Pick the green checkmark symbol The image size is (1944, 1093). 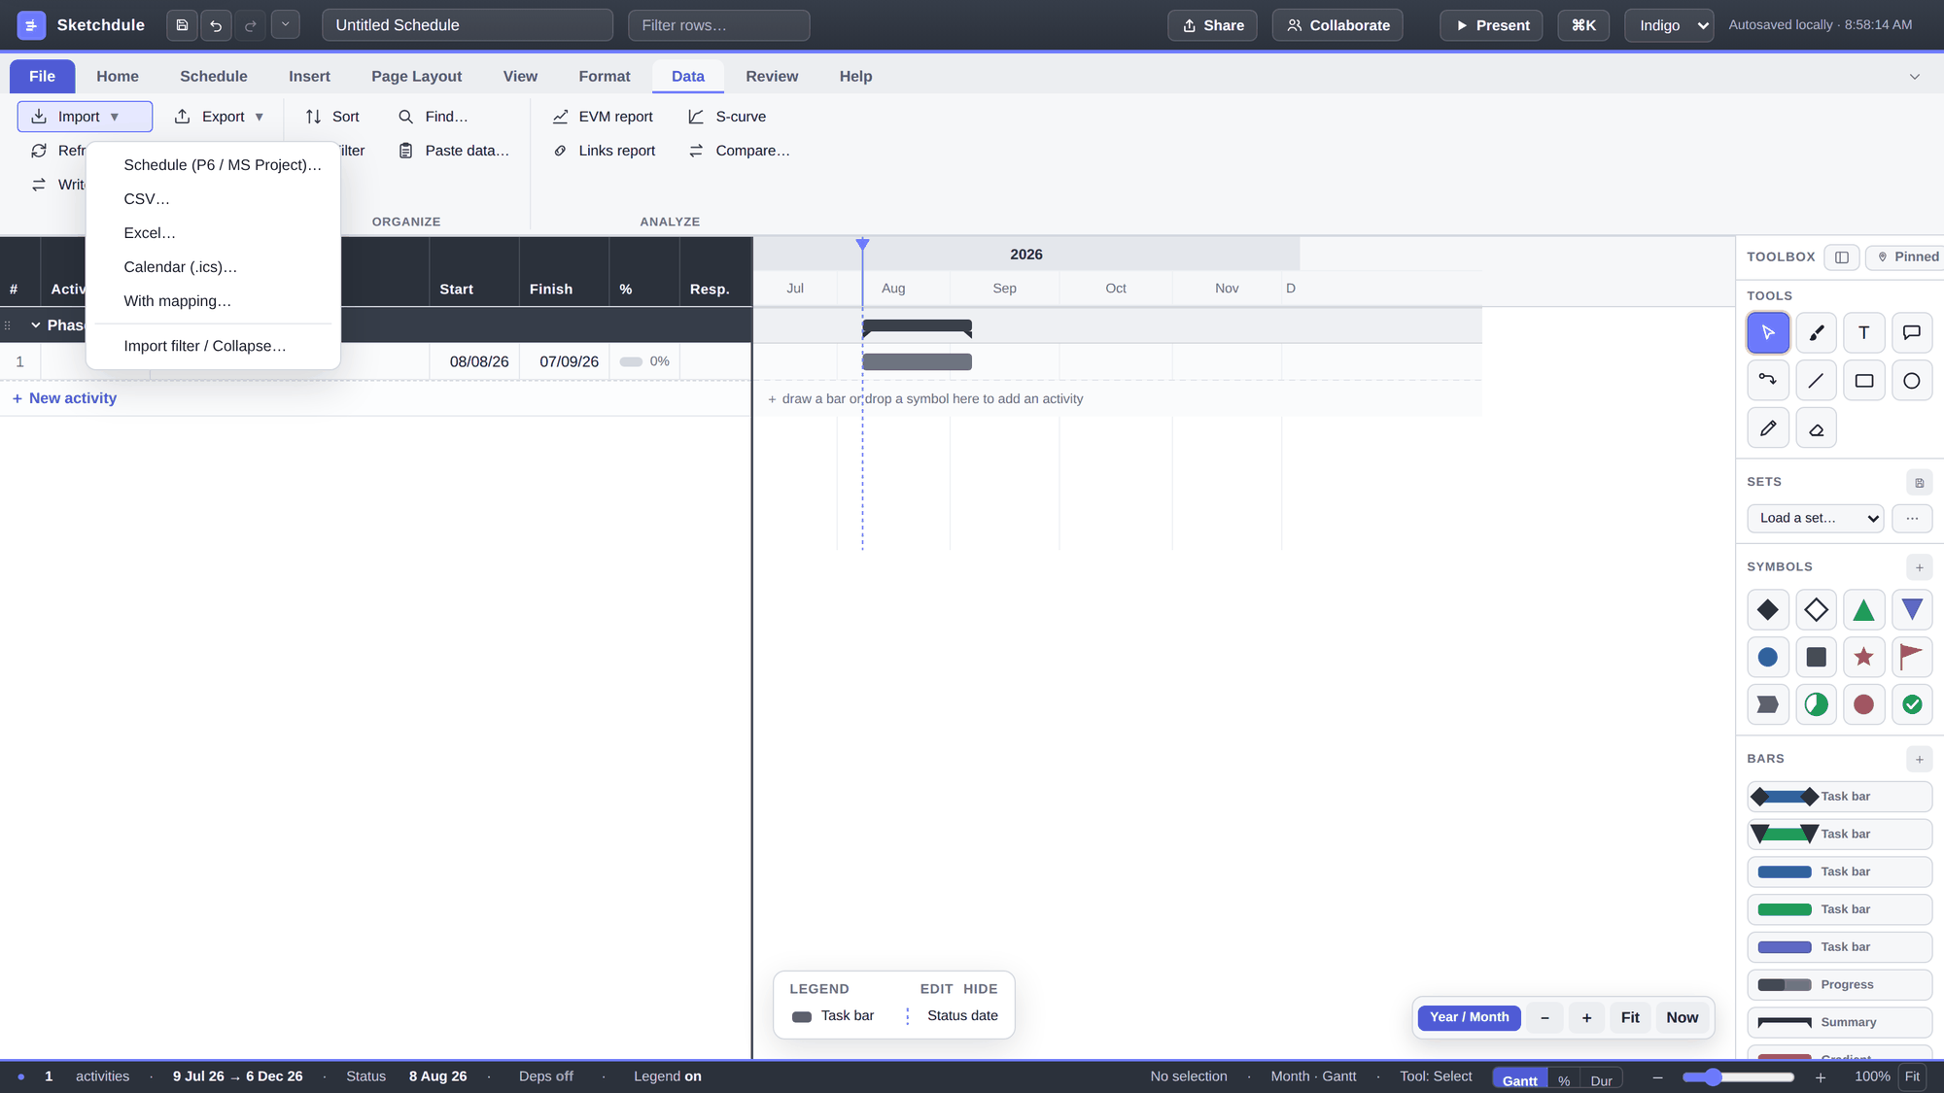pyautogui.click(x=1911, y=704)
